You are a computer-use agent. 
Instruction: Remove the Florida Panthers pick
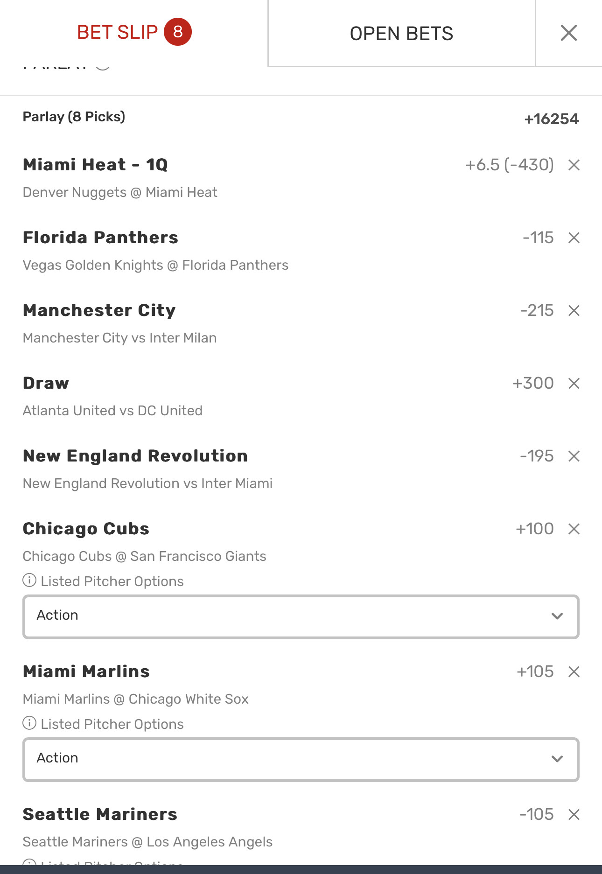coord(574,238)
